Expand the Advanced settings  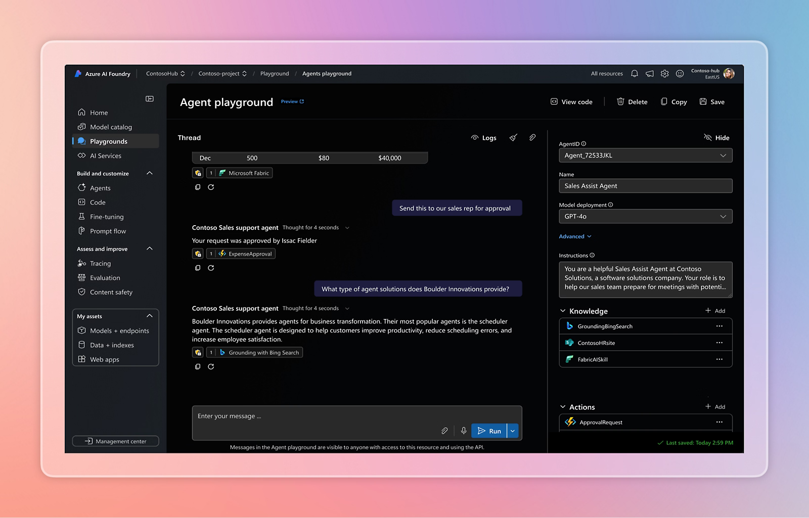point(575,236)
